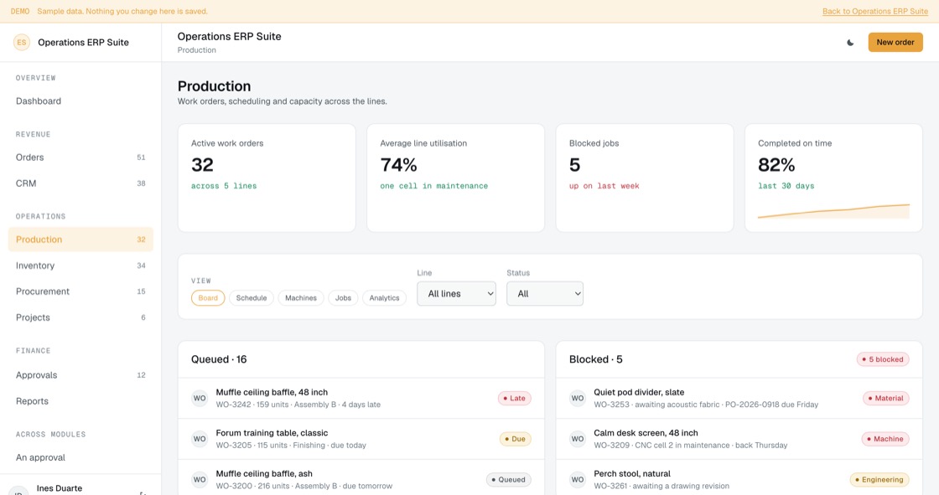Click the New order button
The width and height of the screenshot is (939, 495).
click(x=895, y=43)
